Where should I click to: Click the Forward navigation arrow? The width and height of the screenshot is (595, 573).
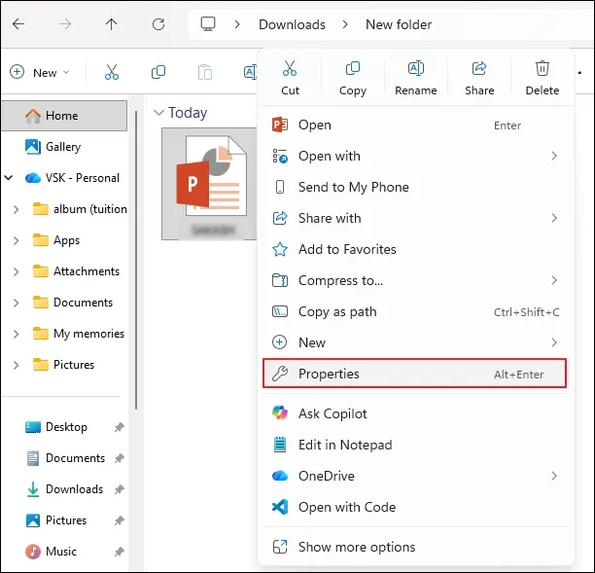65,24
